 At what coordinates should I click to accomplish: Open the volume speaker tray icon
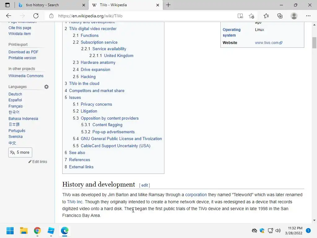pos(278,231)
